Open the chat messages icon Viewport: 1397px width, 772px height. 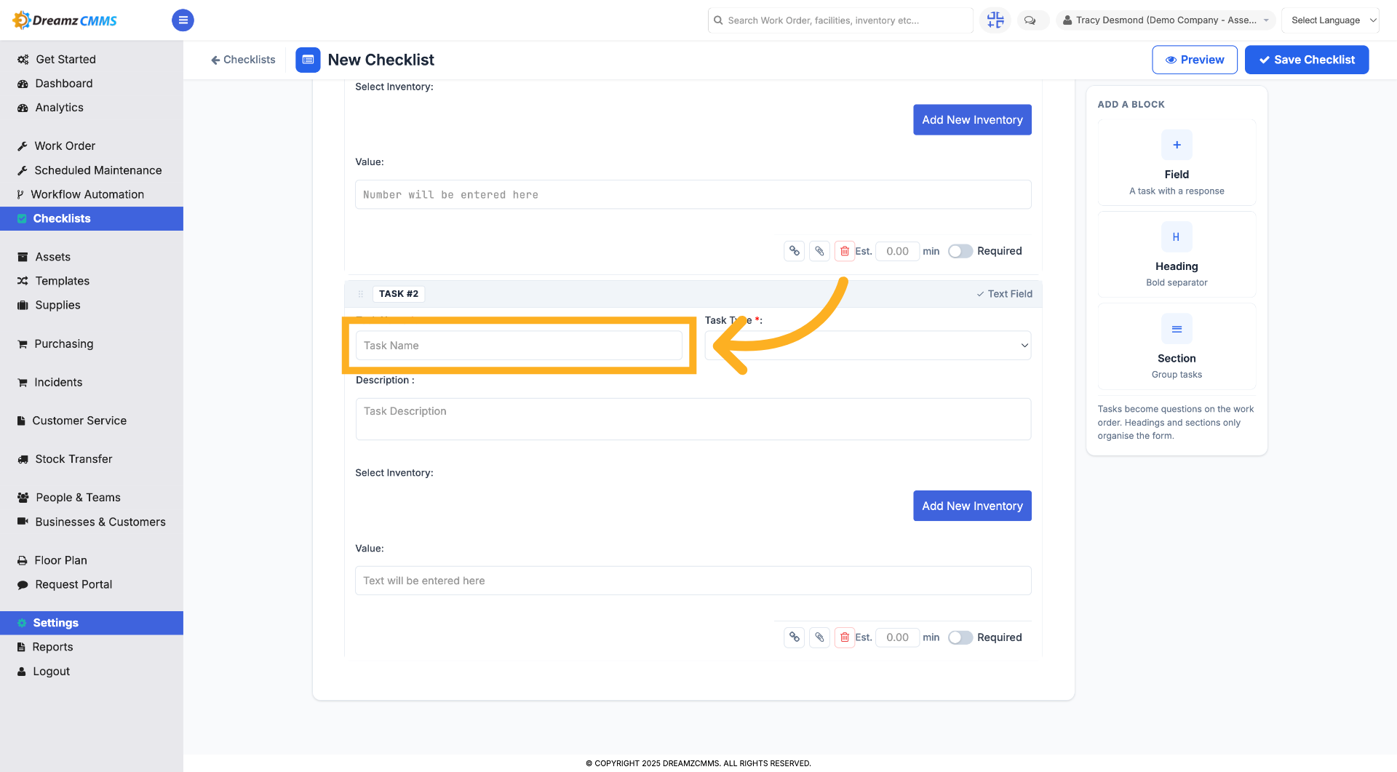click(x=1030, y=20)
